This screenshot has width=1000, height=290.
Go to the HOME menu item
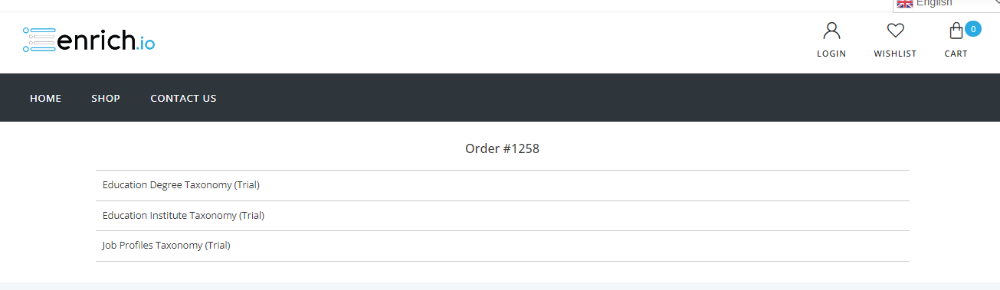click(45, 98)
